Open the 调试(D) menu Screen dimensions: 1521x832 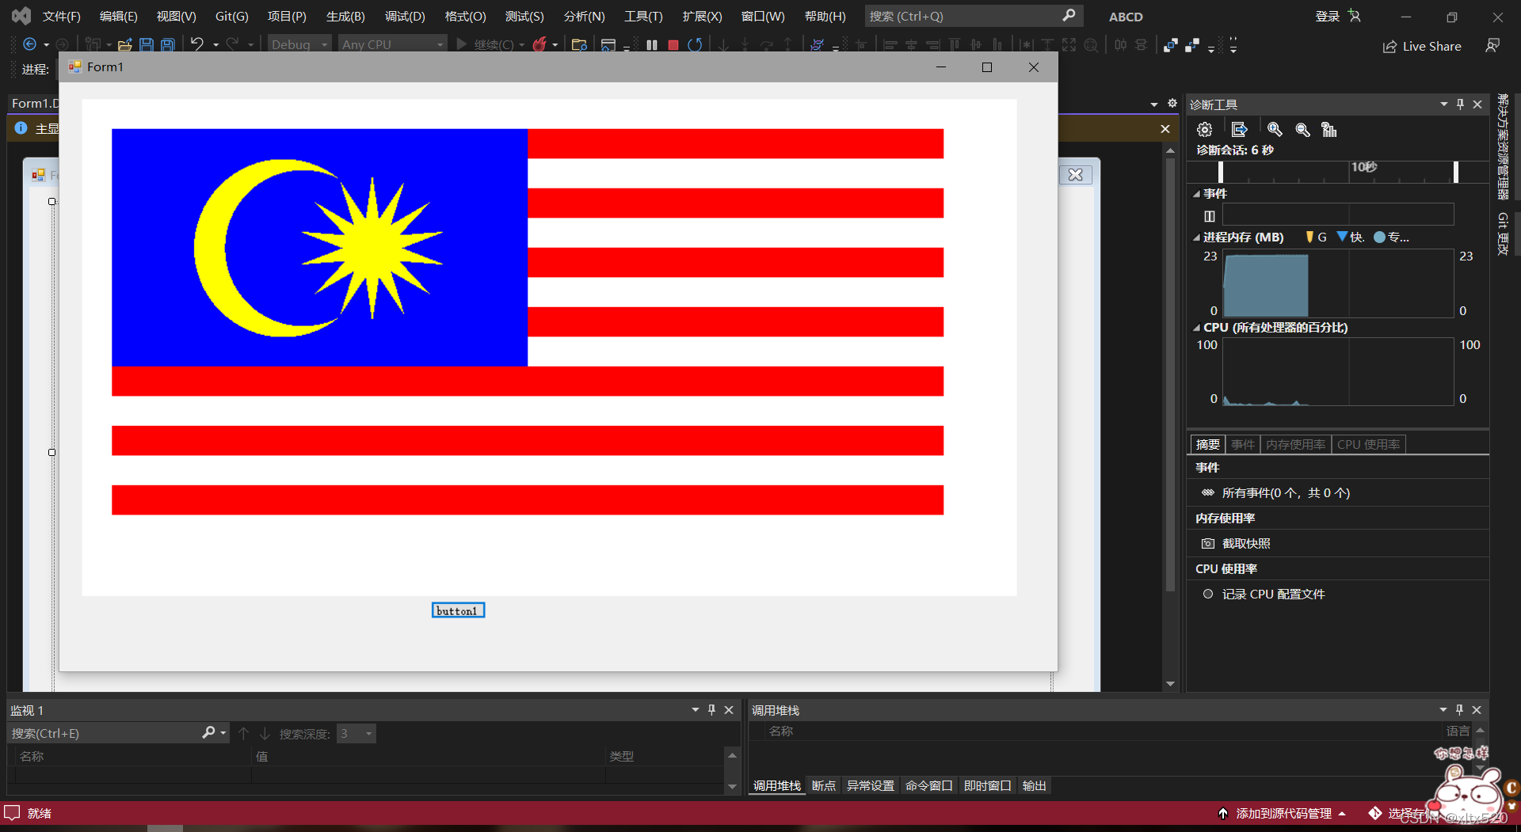(x=405, y=17)
